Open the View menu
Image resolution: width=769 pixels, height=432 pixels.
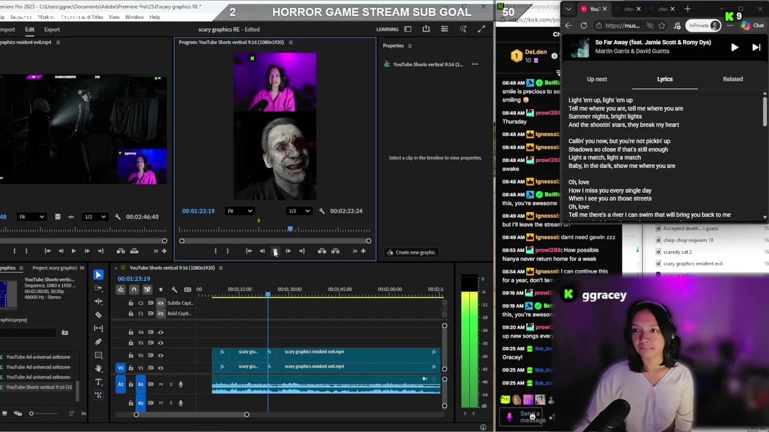pos(114,17)
